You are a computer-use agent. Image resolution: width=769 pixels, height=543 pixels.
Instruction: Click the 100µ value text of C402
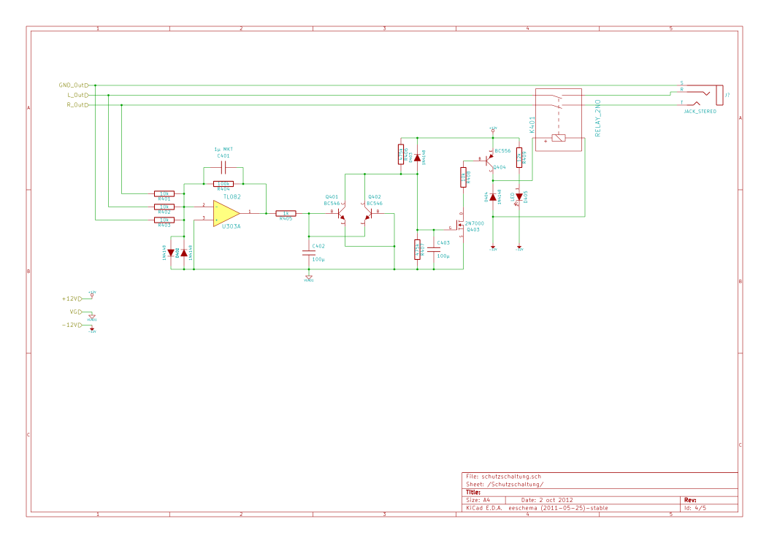[318, 259]
